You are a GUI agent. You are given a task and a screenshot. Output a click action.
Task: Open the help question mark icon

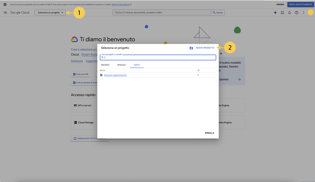coord(296,13)
